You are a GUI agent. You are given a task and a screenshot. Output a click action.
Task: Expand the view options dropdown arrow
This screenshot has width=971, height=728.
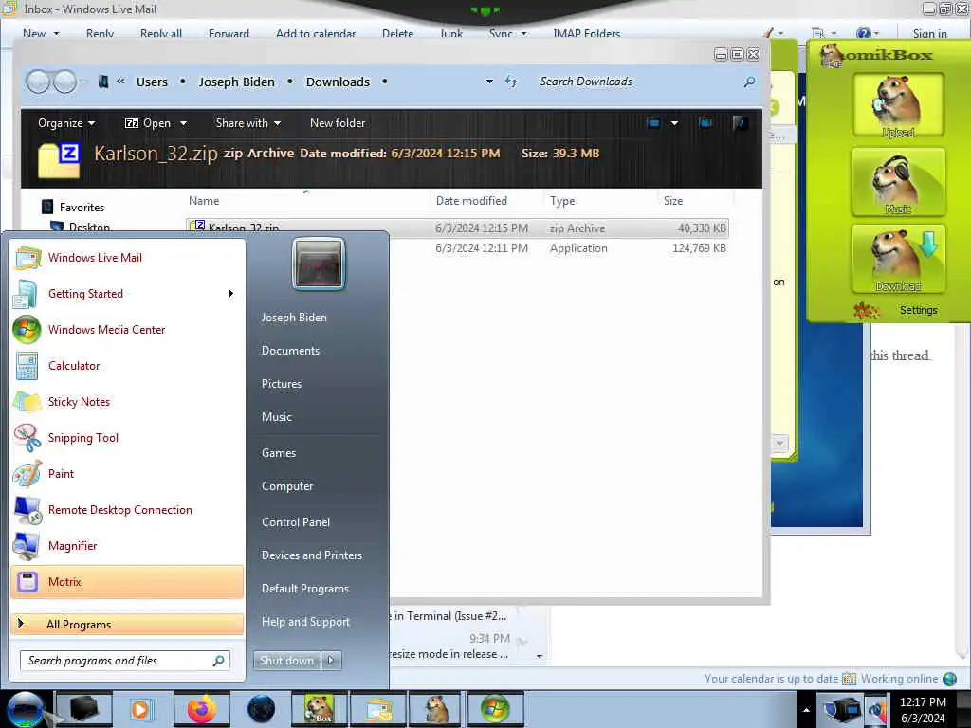(674, 123)
